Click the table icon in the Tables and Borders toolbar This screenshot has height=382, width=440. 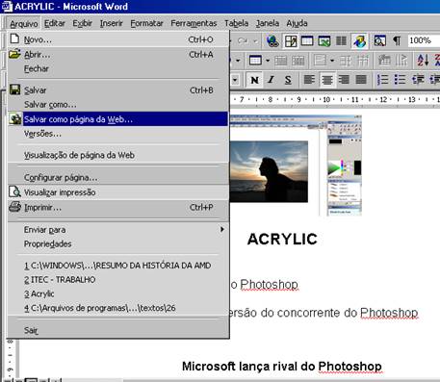point(255,61)
